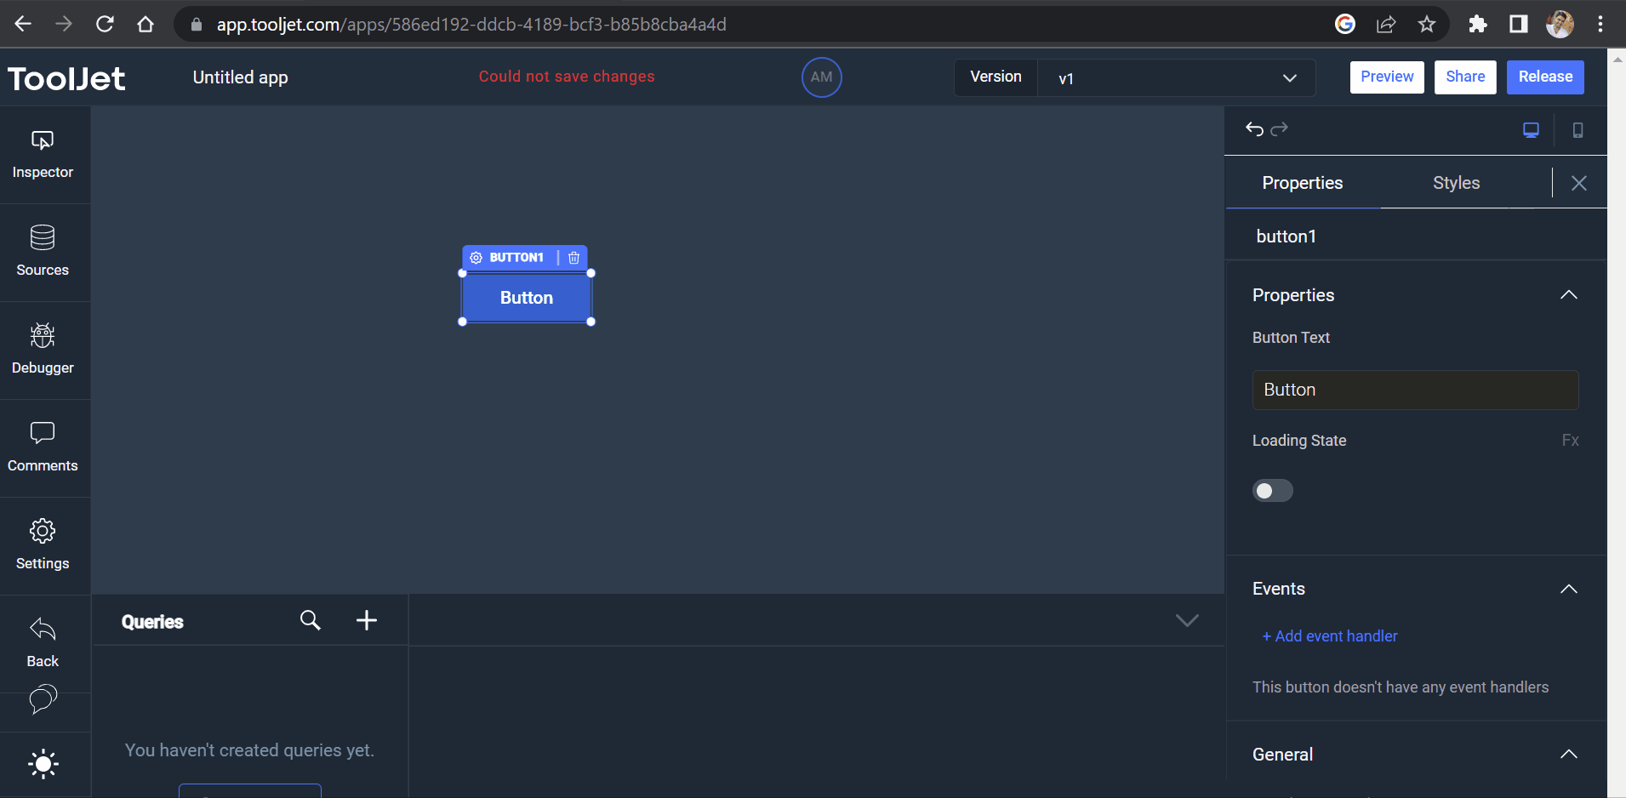Open the Version v1 dropdown
Screen dimensions: 1626x798
[1177, 78]
